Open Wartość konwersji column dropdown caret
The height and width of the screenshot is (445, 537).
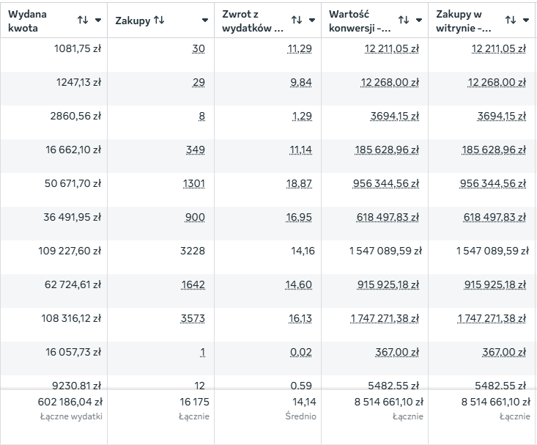(419, 21)
